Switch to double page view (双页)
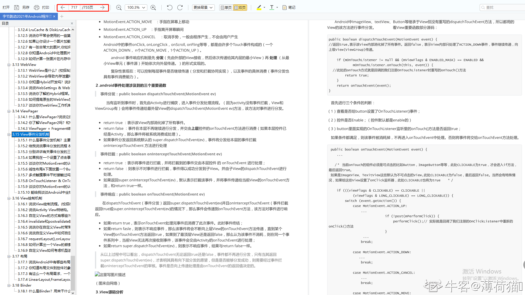 240,8
